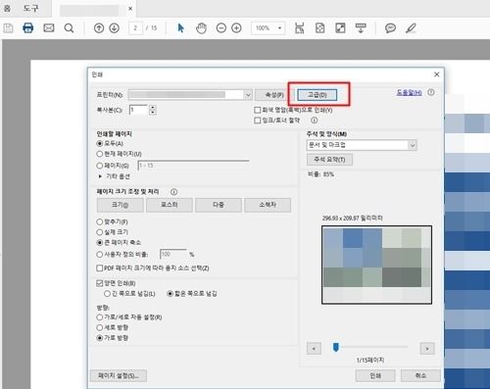Open the 프린터 selection dropdown
Image resolution: width=490 pixels, height=389 pixels.
[248, 95]
